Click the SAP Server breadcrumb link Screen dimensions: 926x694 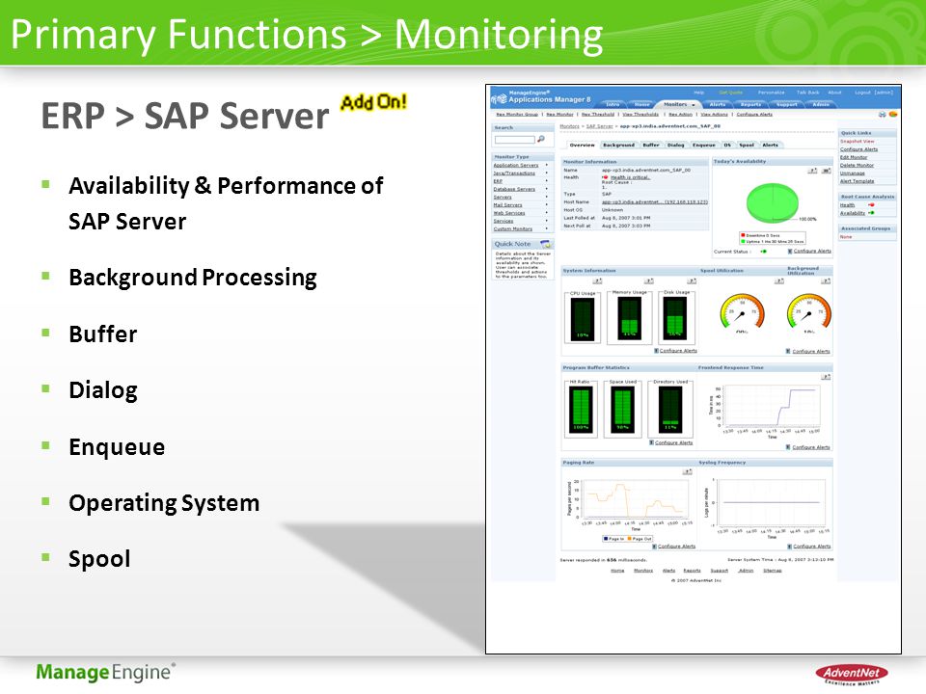tap(599, 126)
